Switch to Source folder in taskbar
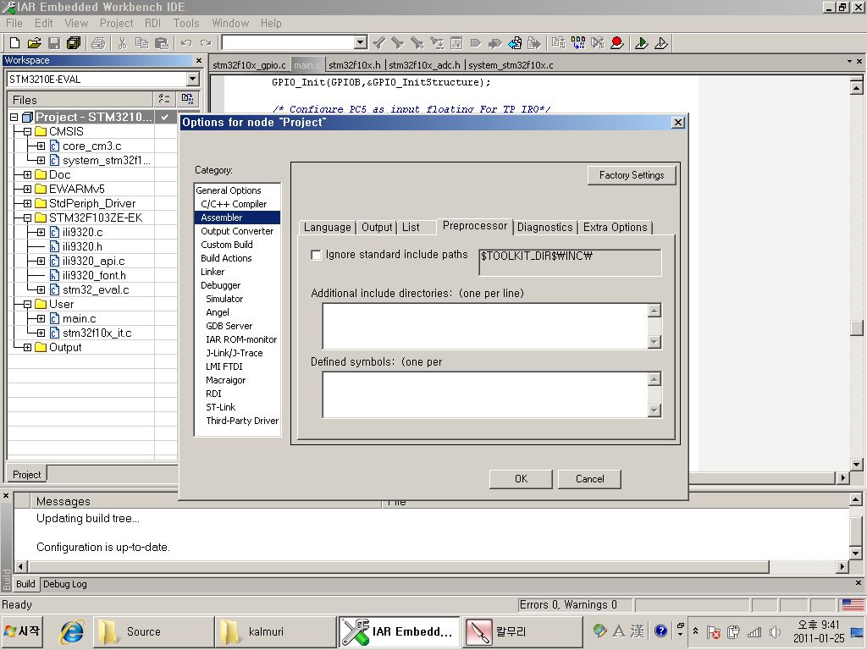This screenshot has height=650, width=867. point(154,631)
